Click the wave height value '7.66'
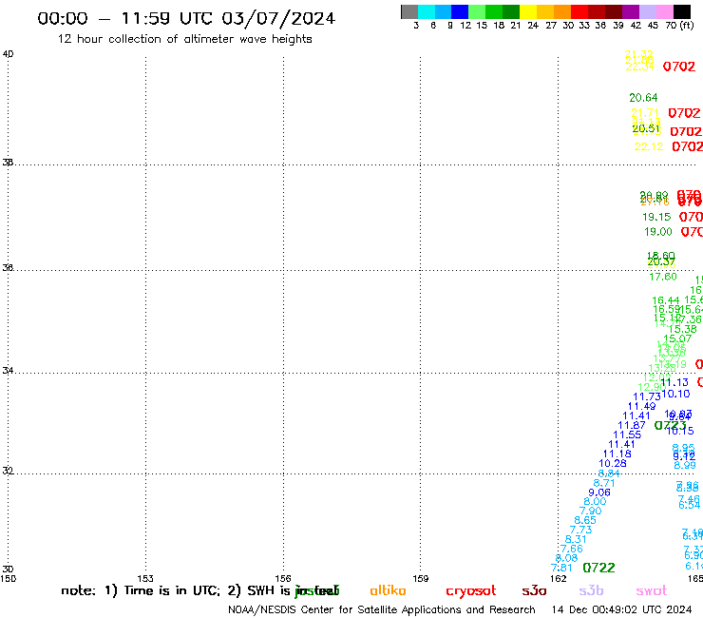Screen dimensions: 703x618 tap(572, 549)
